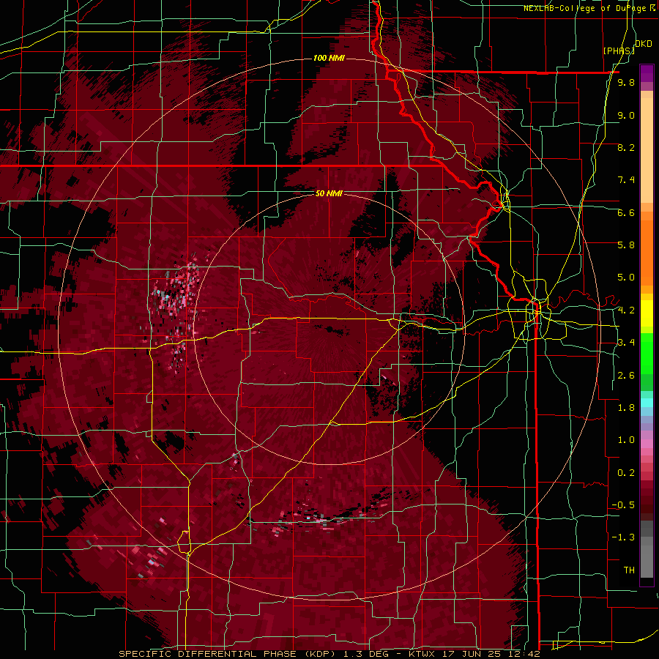Select the 5.0 scale label

click(626, 278)
